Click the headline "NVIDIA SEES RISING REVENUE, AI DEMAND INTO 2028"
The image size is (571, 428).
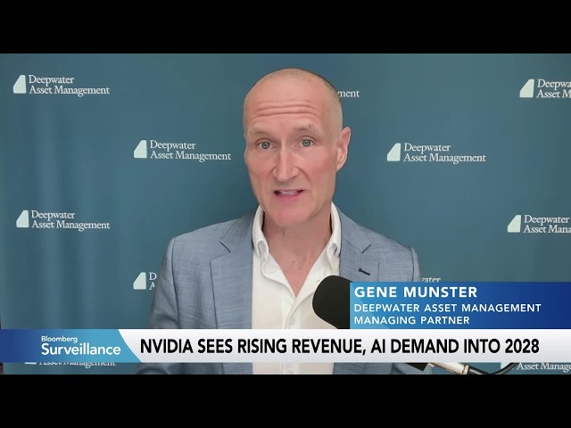pyautogui.click(x=339, y=346)
